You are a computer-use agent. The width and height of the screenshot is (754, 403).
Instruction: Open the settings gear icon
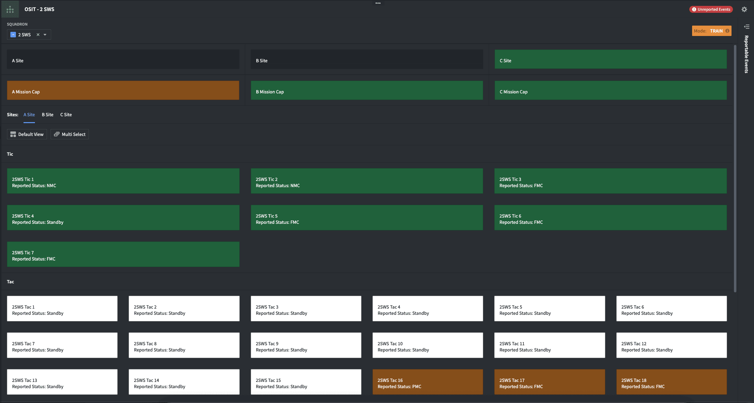tap(744, 9)
